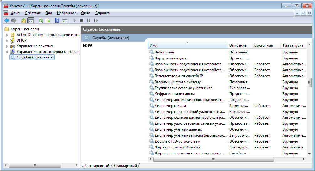Click the Start service play icon
The image size is (315, 171).
pyautogui.click(x=75, y=20)
